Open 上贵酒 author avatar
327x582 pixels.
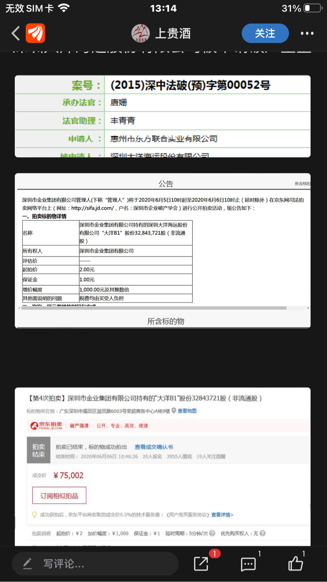pyautogui.click(x=141, y=33)
